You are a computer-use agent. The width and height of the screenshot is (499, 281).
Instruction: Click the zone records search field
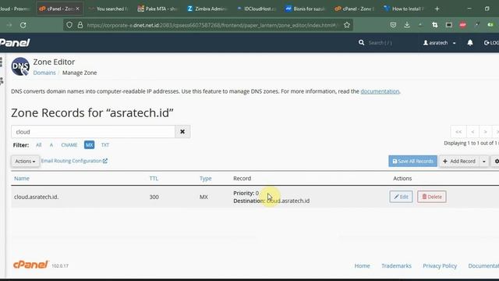[93, 132]
